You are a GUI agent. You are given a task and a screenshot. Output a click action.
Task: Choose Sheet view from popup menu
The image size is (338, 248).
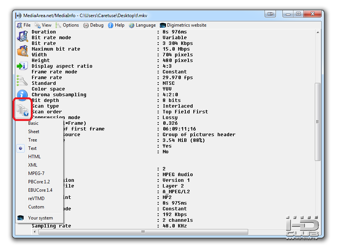click(x=40, y=132)
